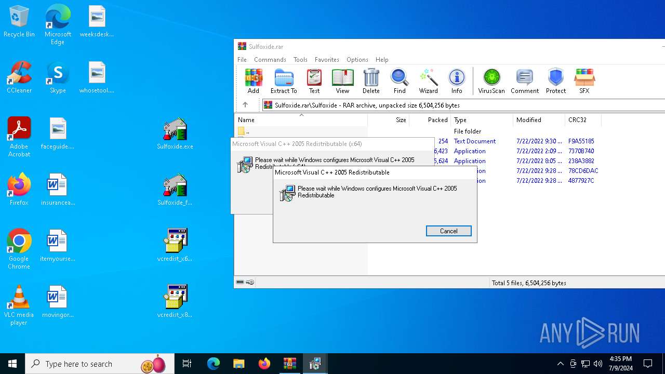Open the notification center
The image size is (665, 374).
(648, 364)
